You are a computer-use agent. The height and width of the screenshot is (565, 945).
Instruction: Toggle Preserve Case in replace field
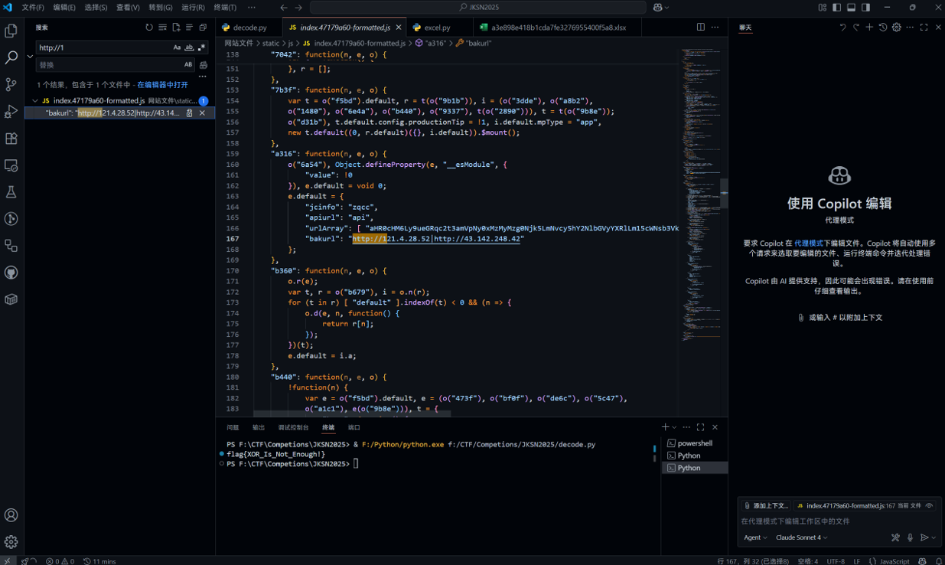coord(188,65)
